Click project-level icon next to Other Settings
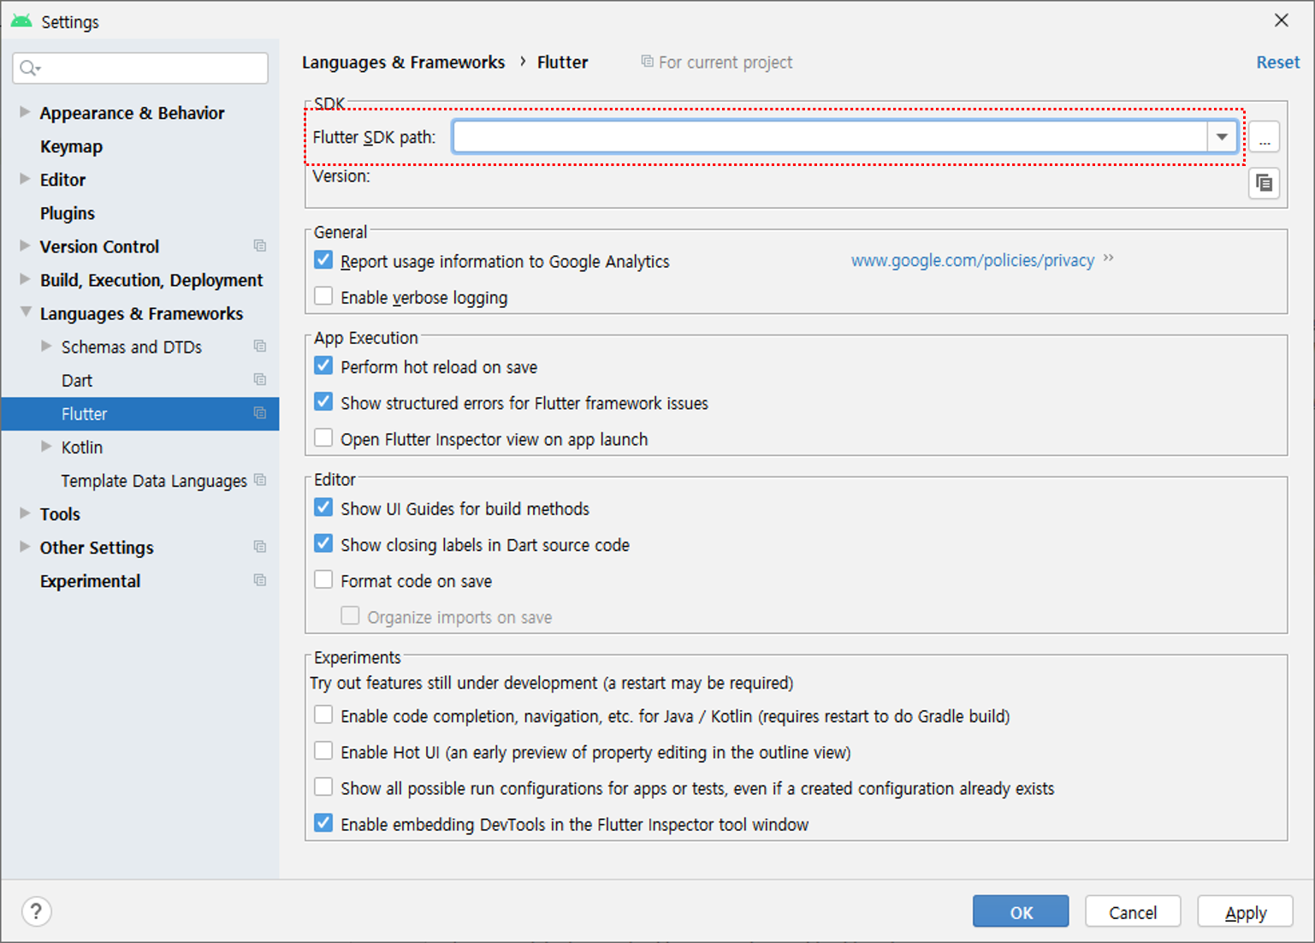1315x943 pixels. (260, 547)
